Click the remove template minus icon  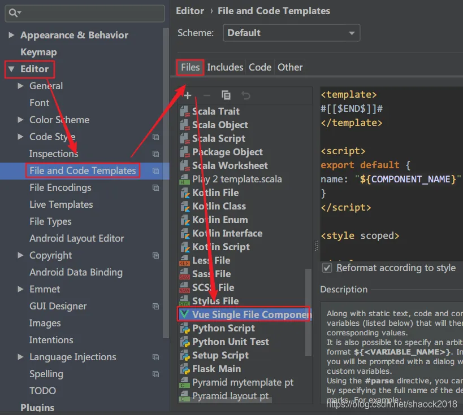coord(207,95)
